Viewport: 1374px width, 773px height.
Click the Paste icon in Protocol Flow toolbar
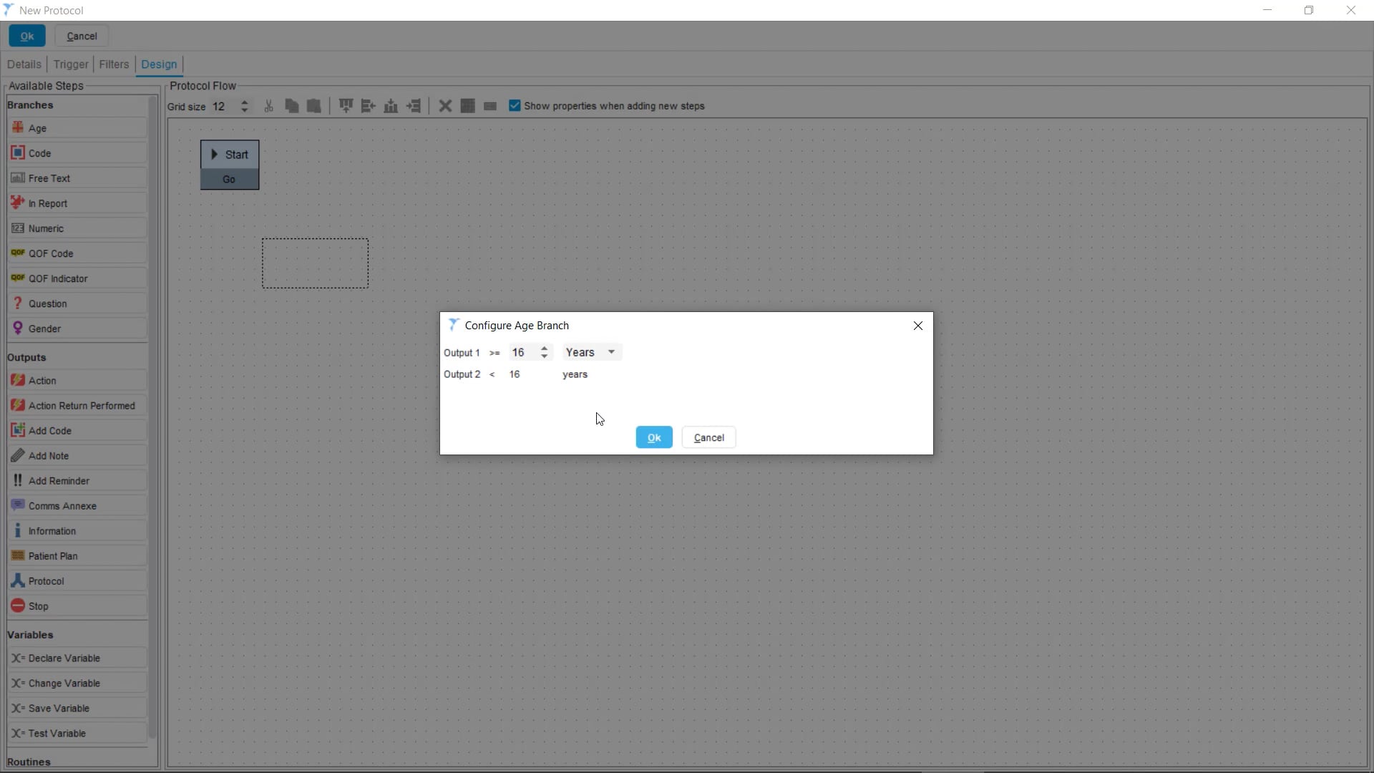[313, 106]
